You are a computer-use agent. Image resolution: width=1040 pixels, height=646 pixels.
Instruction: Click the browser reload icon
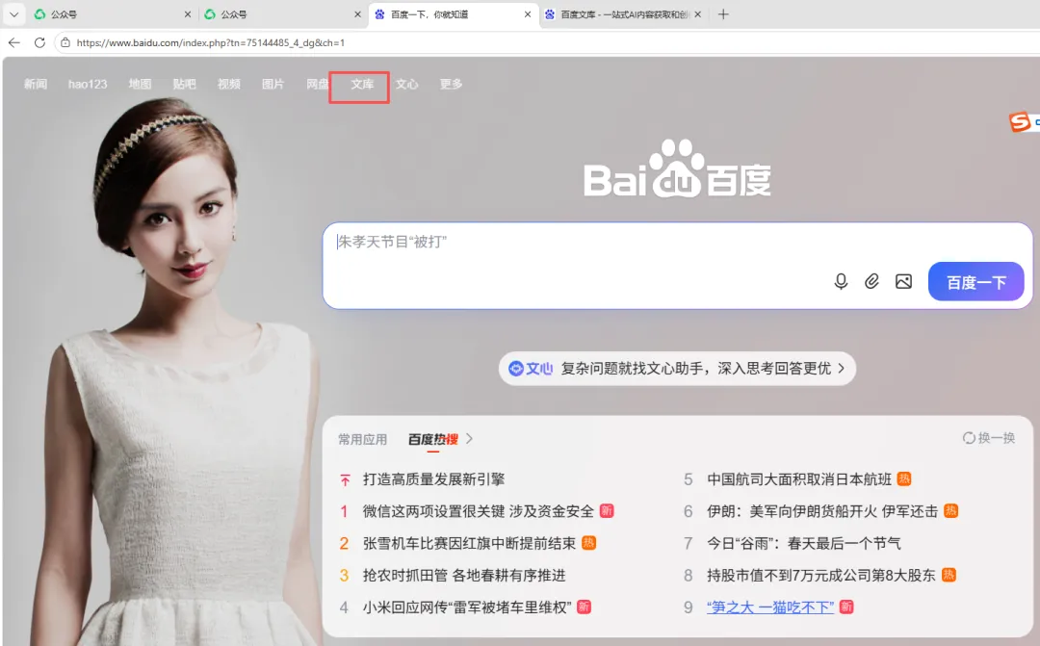tap(39, 42)
